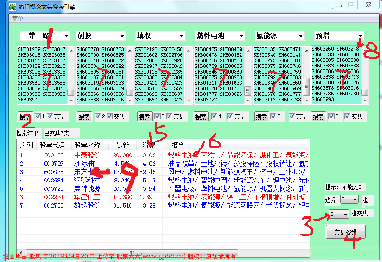Open the 预增 concept dropdown
The height and width of the screenshot is (262, 382).
[x=360, y=36]
